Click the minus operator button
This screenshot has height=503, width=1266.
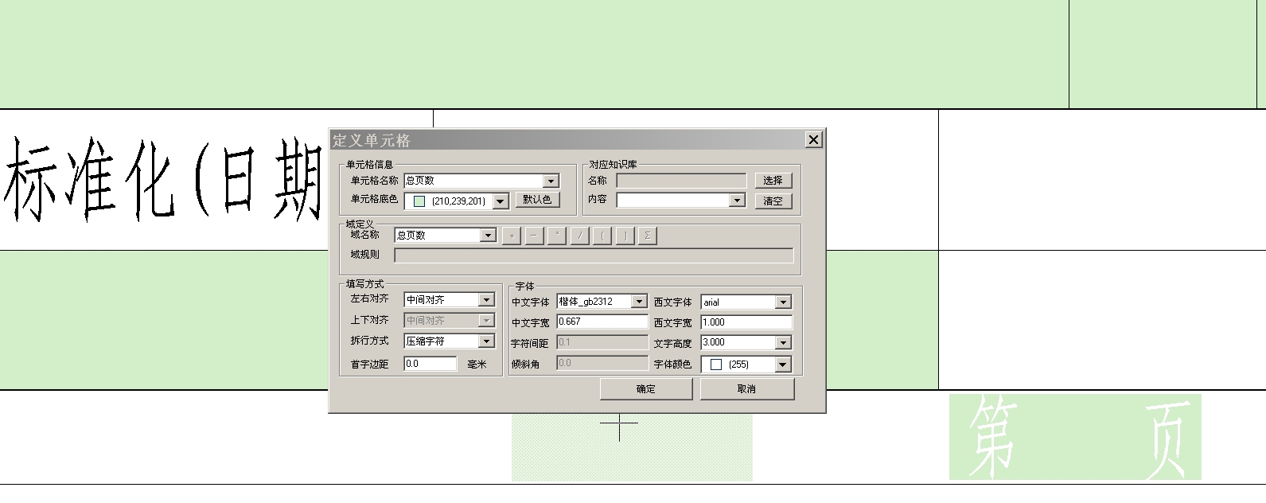coord(534,236)
